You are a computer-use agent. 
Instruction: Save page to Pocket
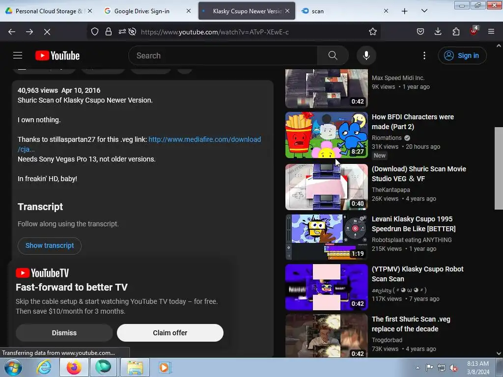[420, 32]
